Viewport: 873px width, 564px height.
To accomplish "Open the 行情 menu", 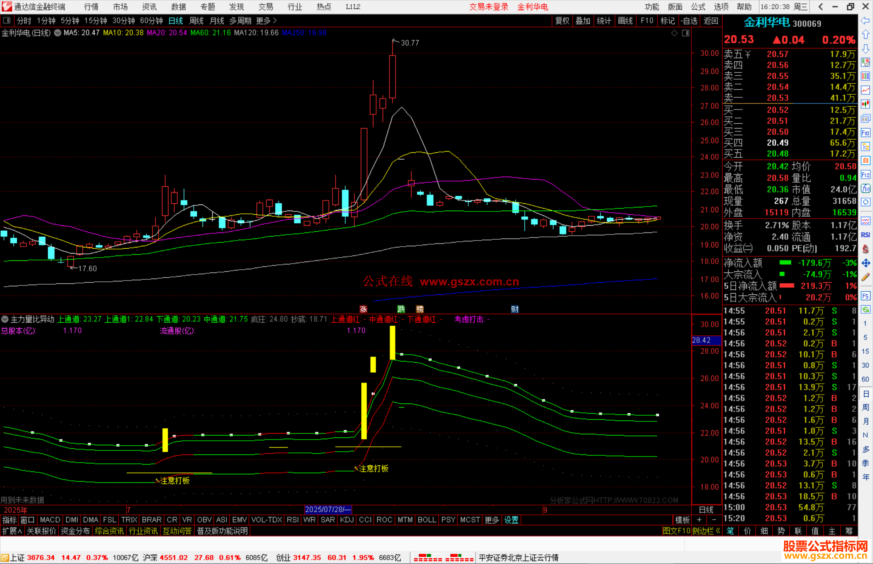I will point(91,6).
